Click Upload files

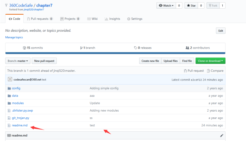(171, 61)
